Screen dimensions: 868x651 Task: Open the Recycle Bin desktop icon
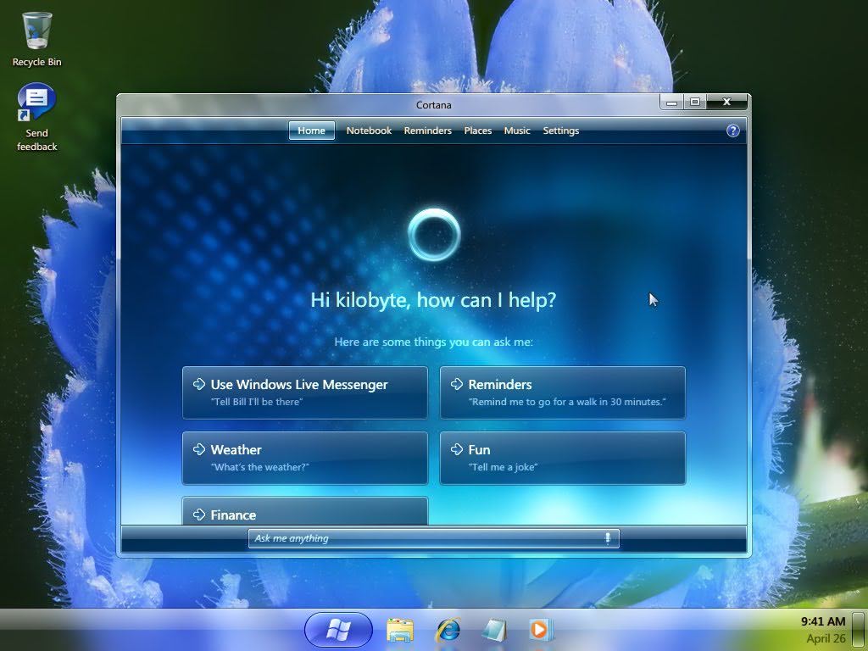tap(36, 32)
